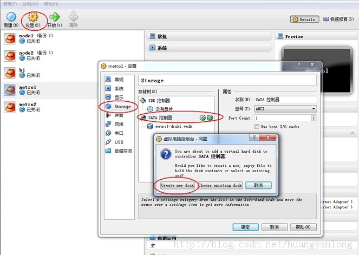The image size is (359, 255).
Task: Select 网络 network category in settings sidebar
Action: point(119,124)
